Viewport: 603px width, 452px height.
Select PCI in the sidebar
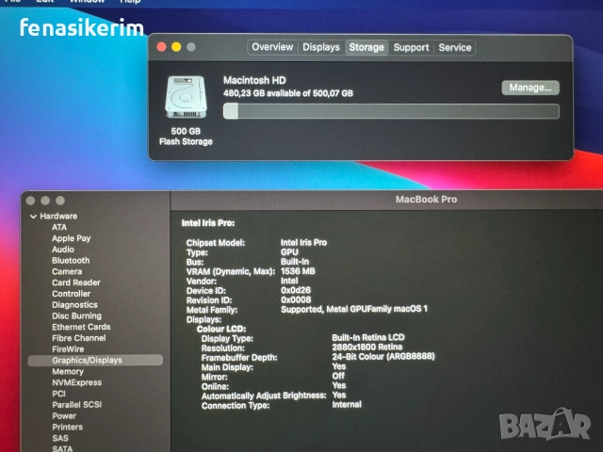pyautogui.click(x=58, y=394)
